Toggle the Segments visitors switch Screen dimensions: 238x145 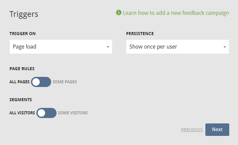click(46, 113)
